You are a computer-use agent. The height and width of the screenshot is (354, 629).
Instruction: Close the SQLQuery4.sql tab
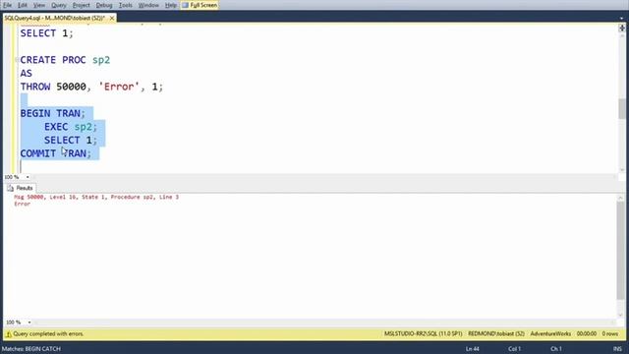(112, 18)
